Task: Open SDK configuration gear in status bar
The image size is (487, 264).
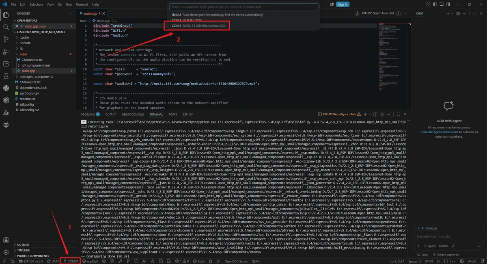Action: pos(104,261)
